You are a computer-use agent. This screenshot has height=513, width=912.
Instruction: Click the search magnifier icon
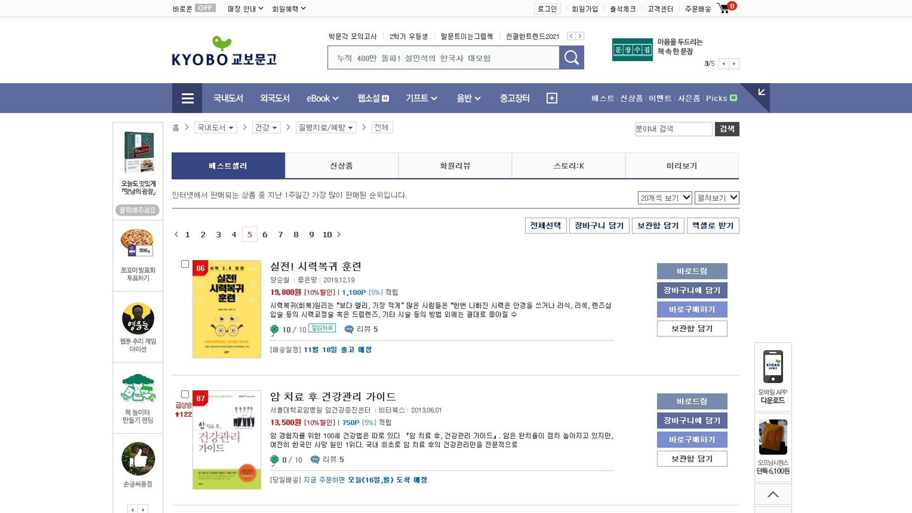[571, 58]
